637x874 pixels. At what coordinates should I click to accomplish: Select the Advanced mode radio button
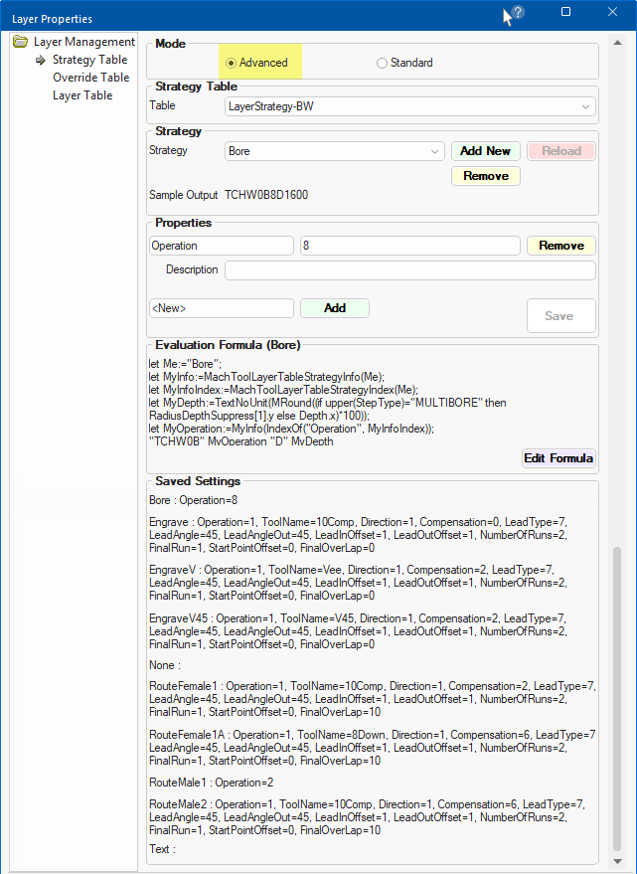(x=232, y=63)
